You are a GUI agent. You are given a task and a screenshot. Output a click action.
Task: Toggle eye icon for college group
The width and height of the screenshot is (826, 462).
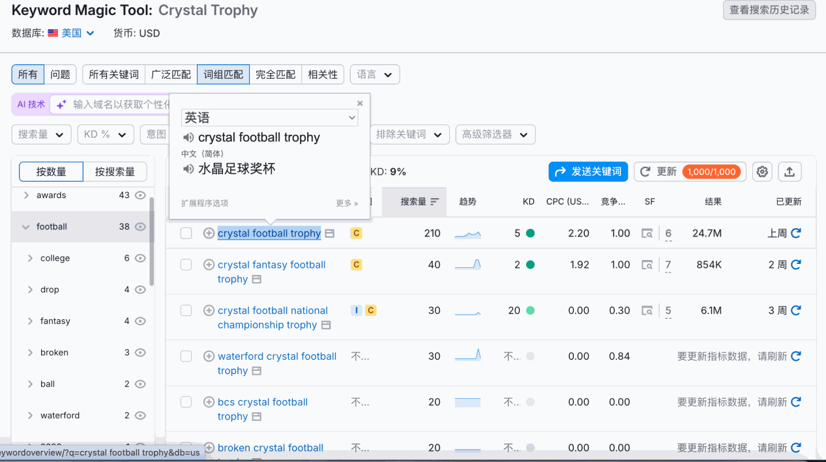(x=140, y=258)
